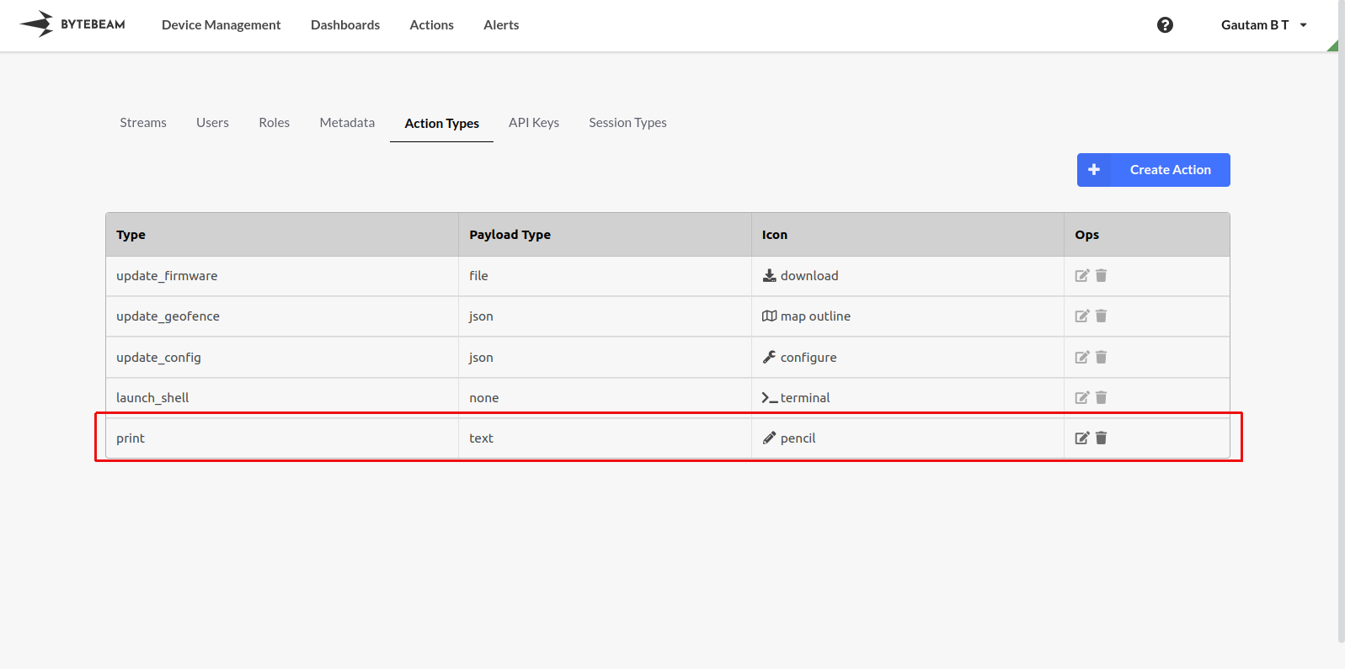Switch to the Streams tab
The height and width of the screenshot is (669, 1345).
[143, 123]
